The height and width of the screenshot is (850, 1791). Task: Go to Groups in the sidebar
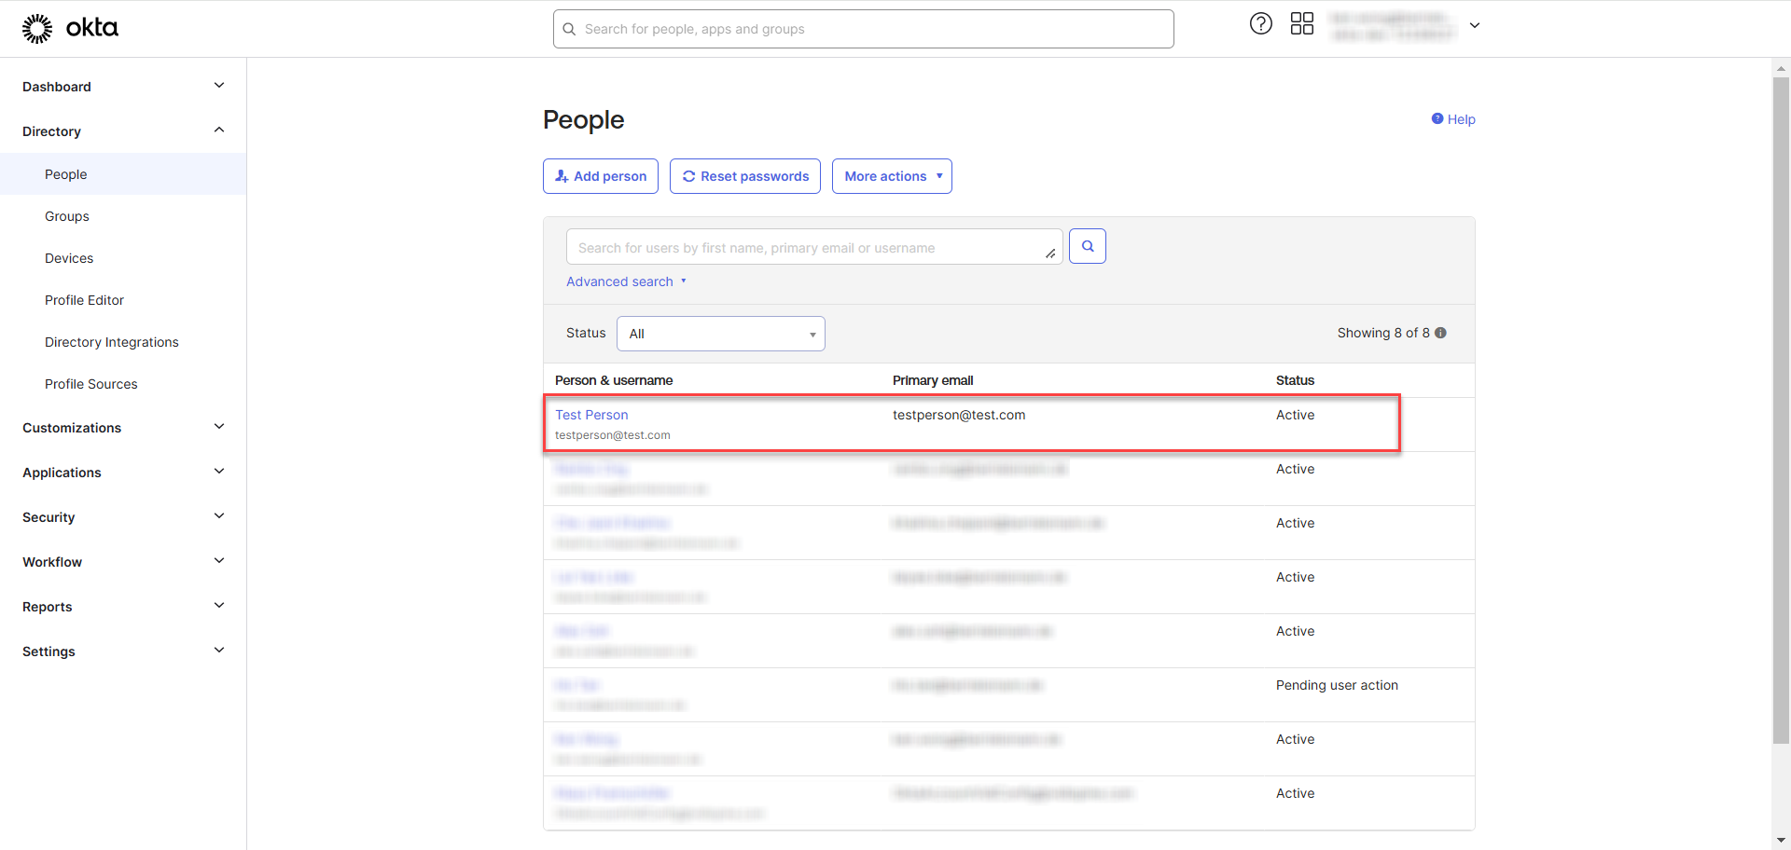(67, 216)
